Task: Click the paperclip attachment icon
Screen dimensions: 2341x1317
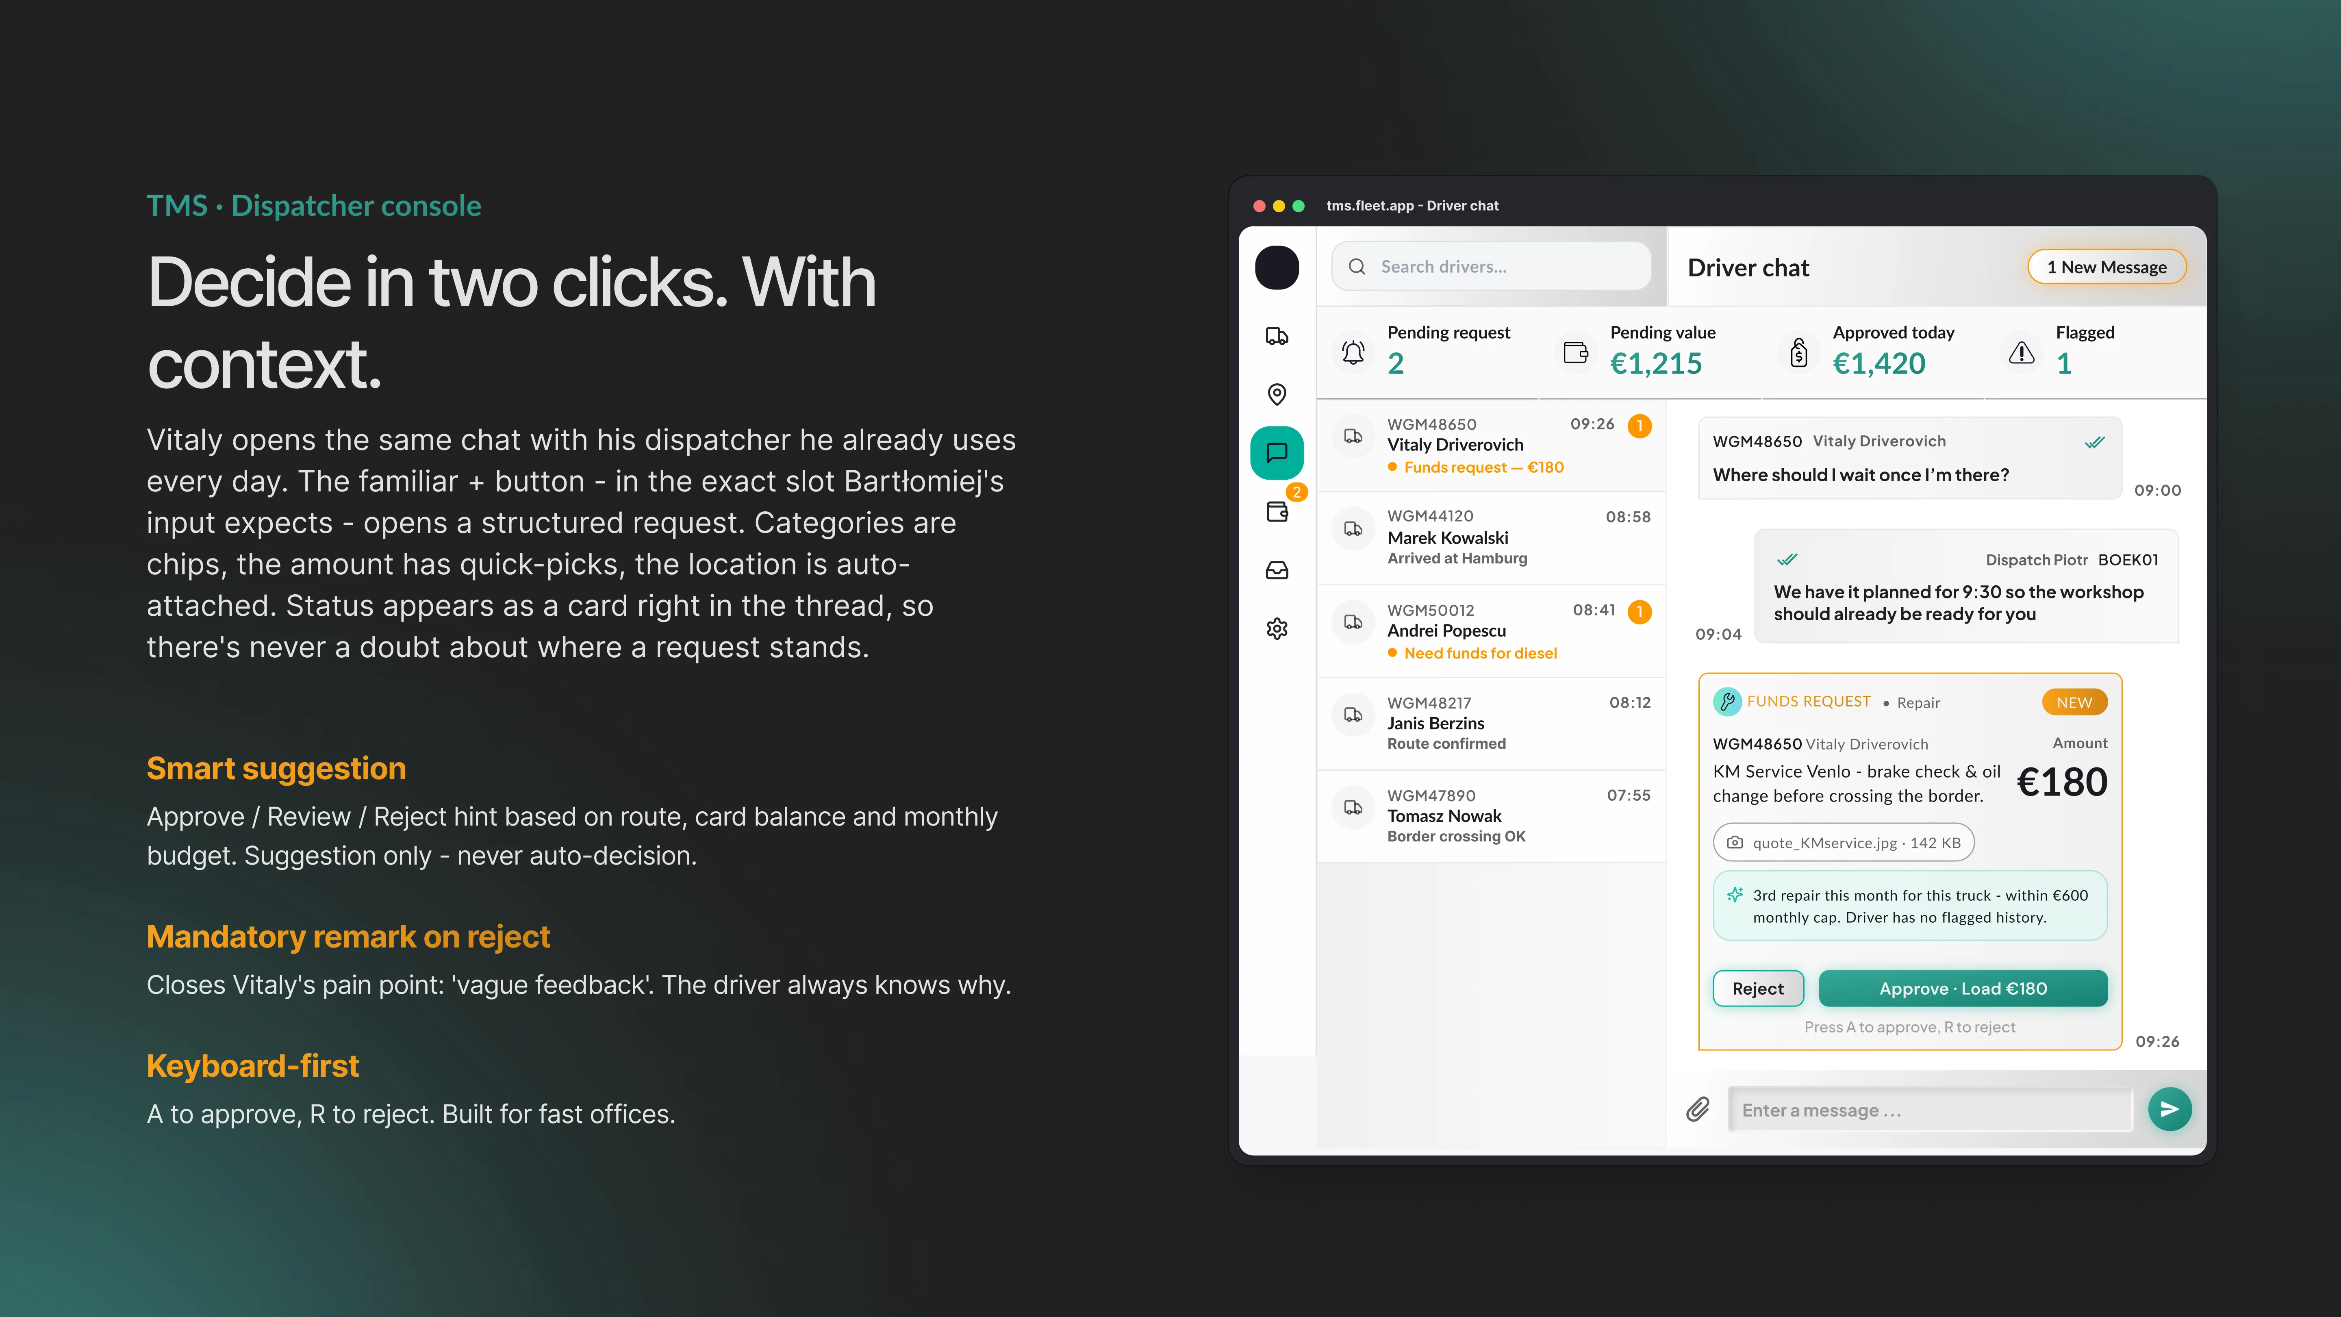Action: pos(1698,1109)
